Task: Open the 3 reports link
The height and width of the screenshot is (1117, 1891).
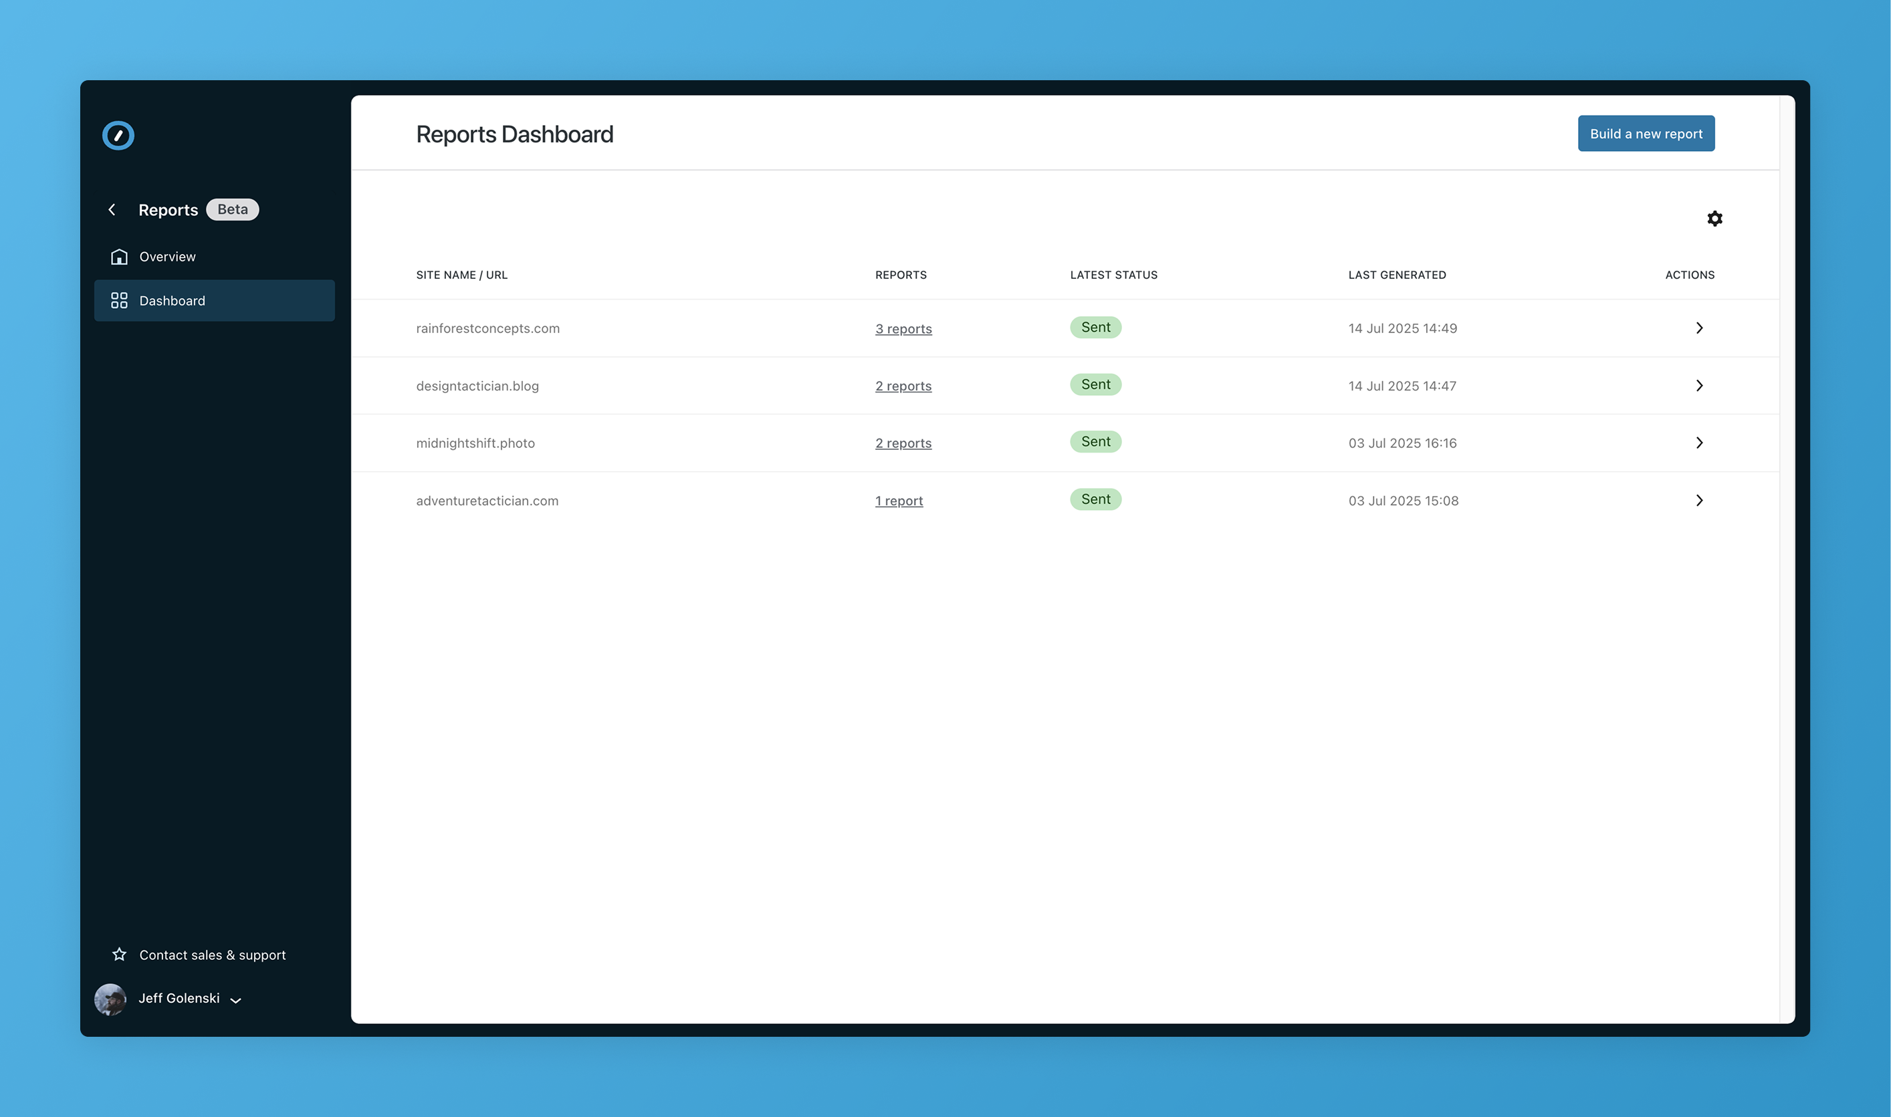Action: [x=903, y=329]
